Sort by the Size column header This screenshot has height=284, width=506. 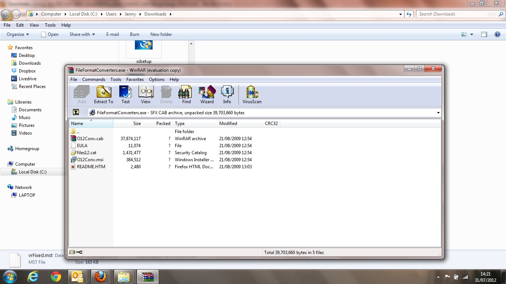click(x=128, y=124)
